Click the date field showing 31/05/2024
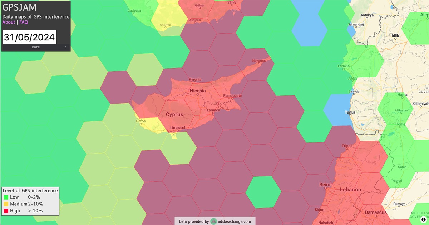Image resolution: width=429 pixels, height=225 pixels. [29, 37]
